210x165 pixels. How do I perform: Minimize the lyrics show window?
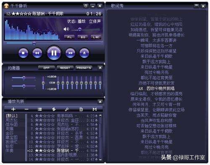coord(197,6)
